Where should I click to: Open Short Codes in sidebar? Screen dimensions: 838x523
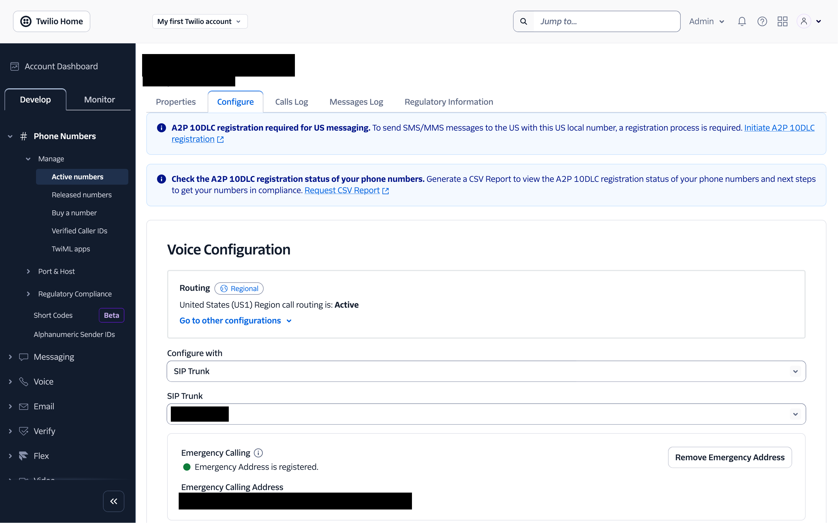coord(53,316)
